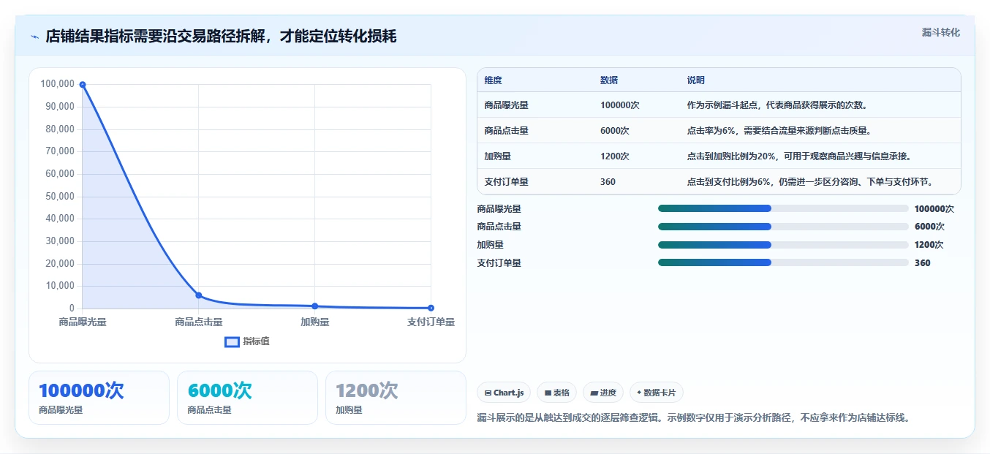Click the 指标值 legend label

tap(256, 341)
